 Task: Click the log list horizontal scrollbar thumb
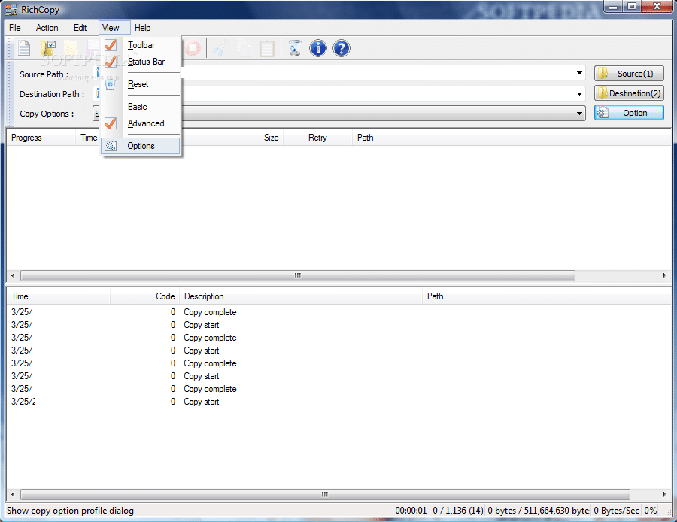pos(325,494)
